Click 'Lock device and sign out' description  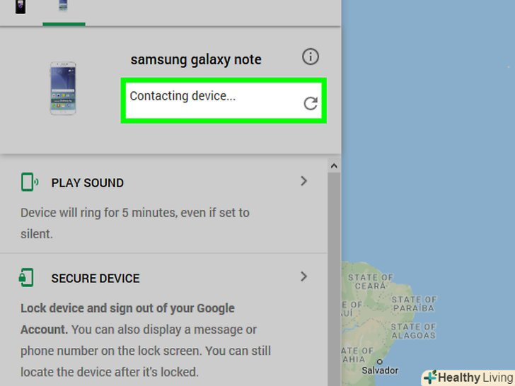(x=146, y=340)
